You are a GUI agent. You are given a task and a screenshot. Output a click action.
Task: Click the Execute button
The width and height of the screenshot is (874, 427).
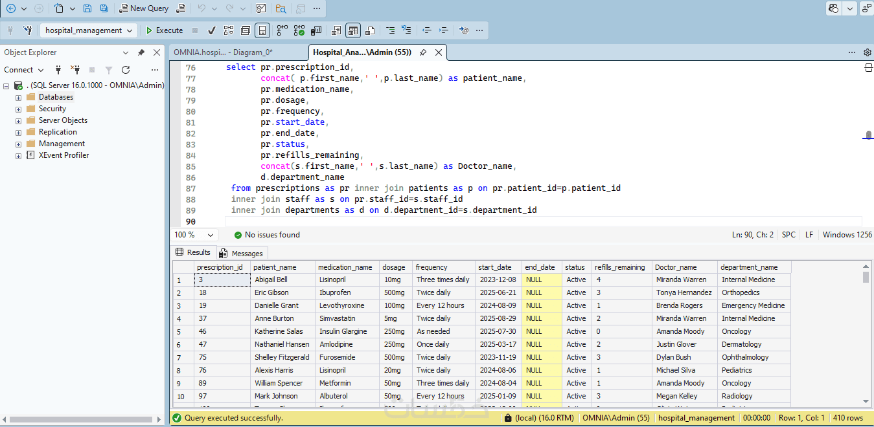164,30
